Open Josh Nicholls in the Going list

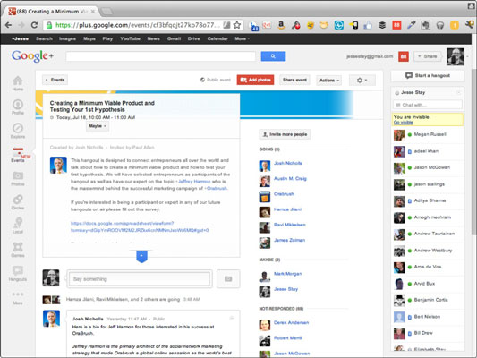[x=288, y=163]
